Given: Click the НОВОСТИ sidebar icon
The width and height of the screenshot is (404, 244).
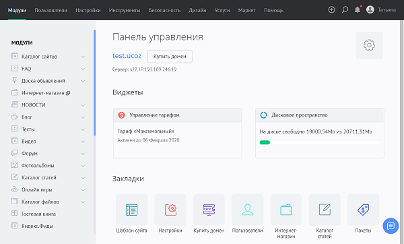Looking at the screenshot, I should click(15, 104).
